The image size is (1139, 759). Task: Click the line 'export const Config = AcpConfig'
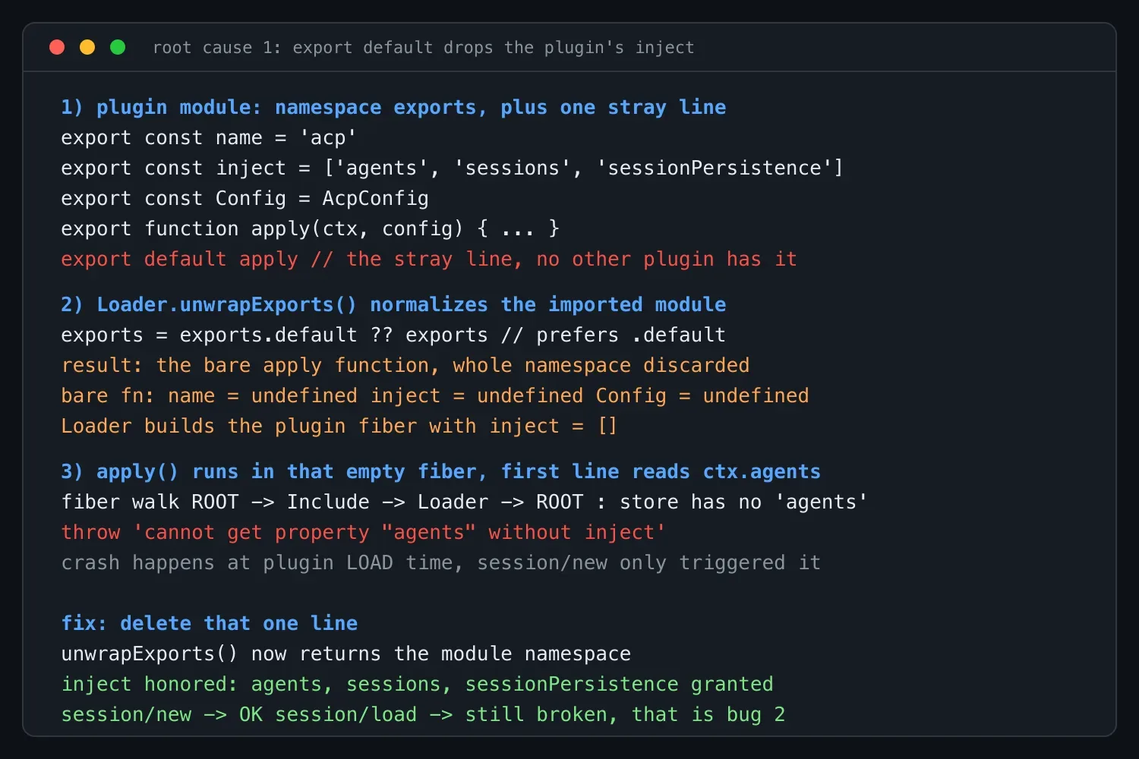pyautogui.click(x=245, y=199)
